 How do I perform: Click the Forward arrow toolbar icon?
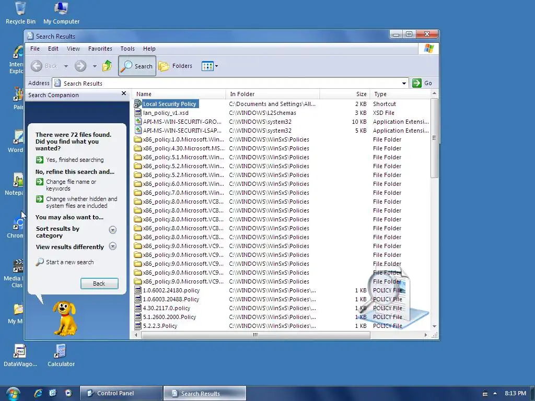[x=80, y=66]
